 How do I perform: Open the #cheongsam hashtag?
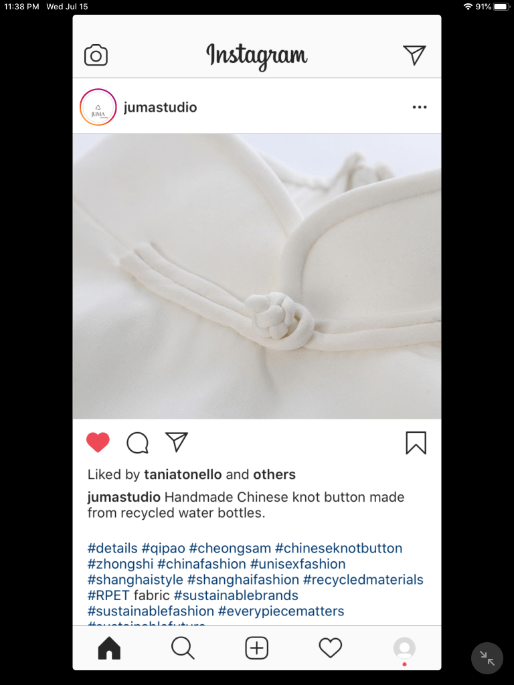point(230,549)
